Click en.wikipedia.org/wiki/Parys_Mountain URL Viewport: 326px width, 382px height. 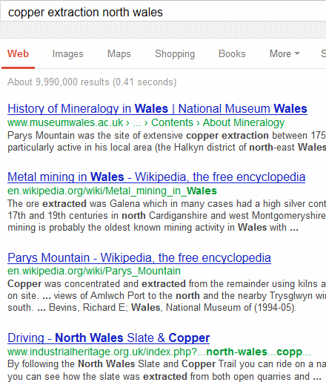point(94,271)
